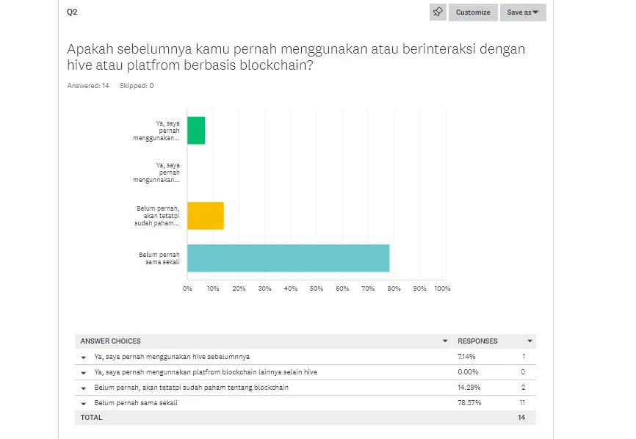636x439 pixels.
Task: Click the chart label 'Belum pernah sama sekali'
Action: [159, 258]
